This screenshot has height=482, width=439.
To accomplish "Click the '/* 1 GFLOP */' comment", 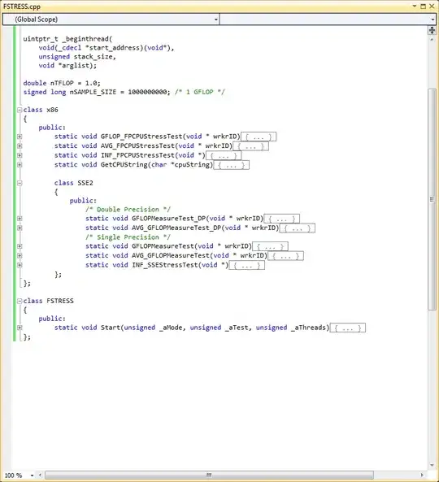I will click(200, 92).
